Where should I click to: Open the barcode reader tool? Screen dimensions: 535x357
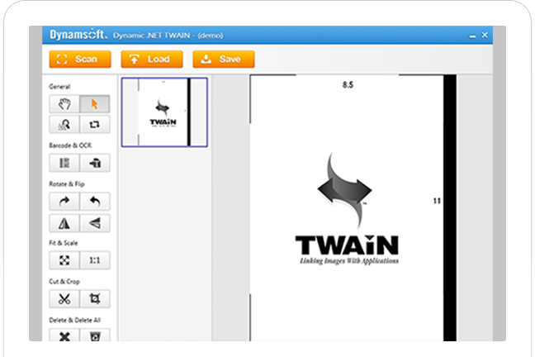point(64,163)
